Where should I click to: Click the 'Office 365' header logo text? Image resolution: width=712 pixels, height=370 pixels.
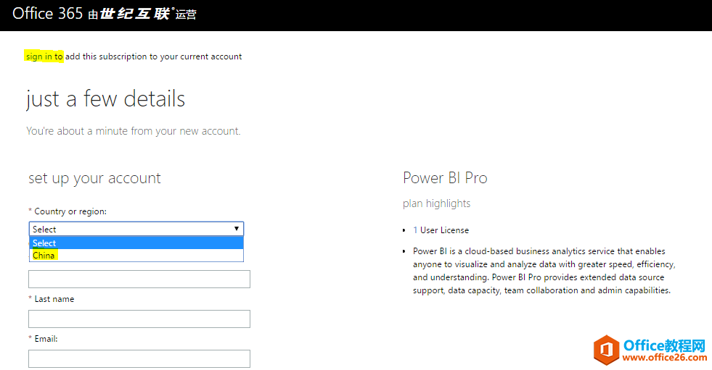coord(47,14)
